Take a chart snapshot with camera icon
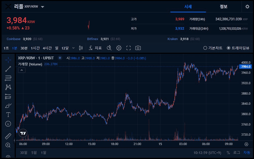This screenshot has width=254, height=159. click(x=138, y=48)
